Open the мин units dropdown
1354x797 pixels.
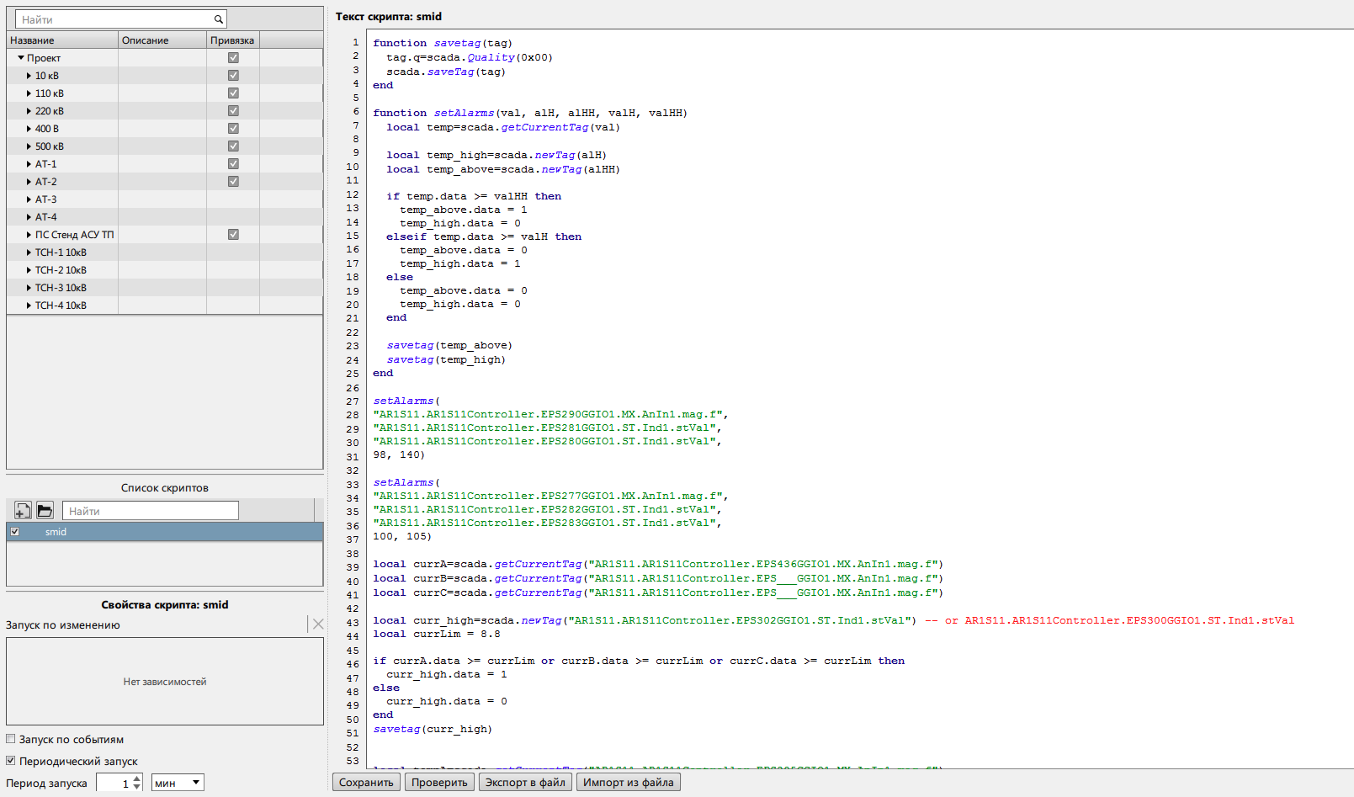coord(177,782)
